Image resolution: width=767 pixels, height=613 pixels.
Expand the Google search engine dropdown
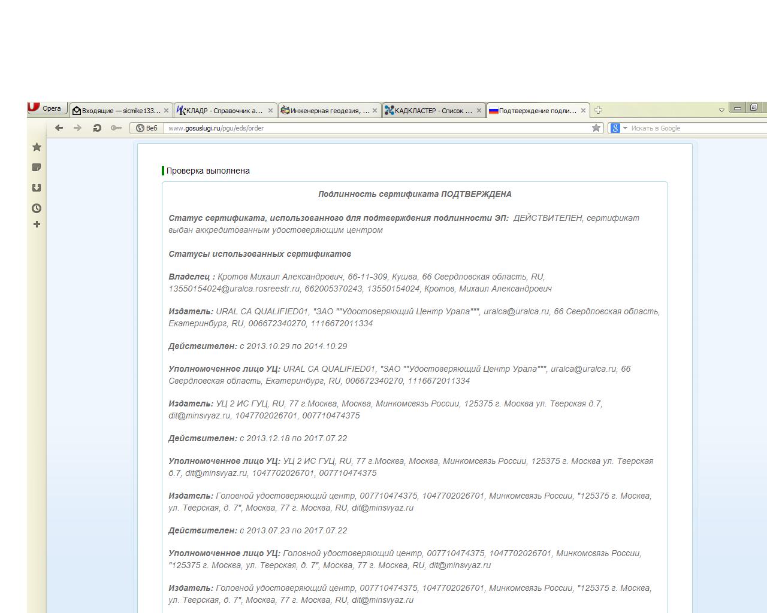[625, 128]
